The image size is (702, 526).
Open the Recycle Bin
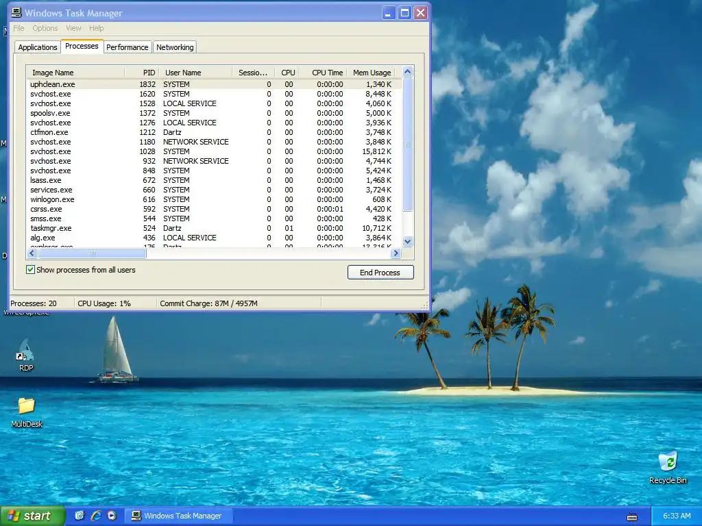pos(668,468)
